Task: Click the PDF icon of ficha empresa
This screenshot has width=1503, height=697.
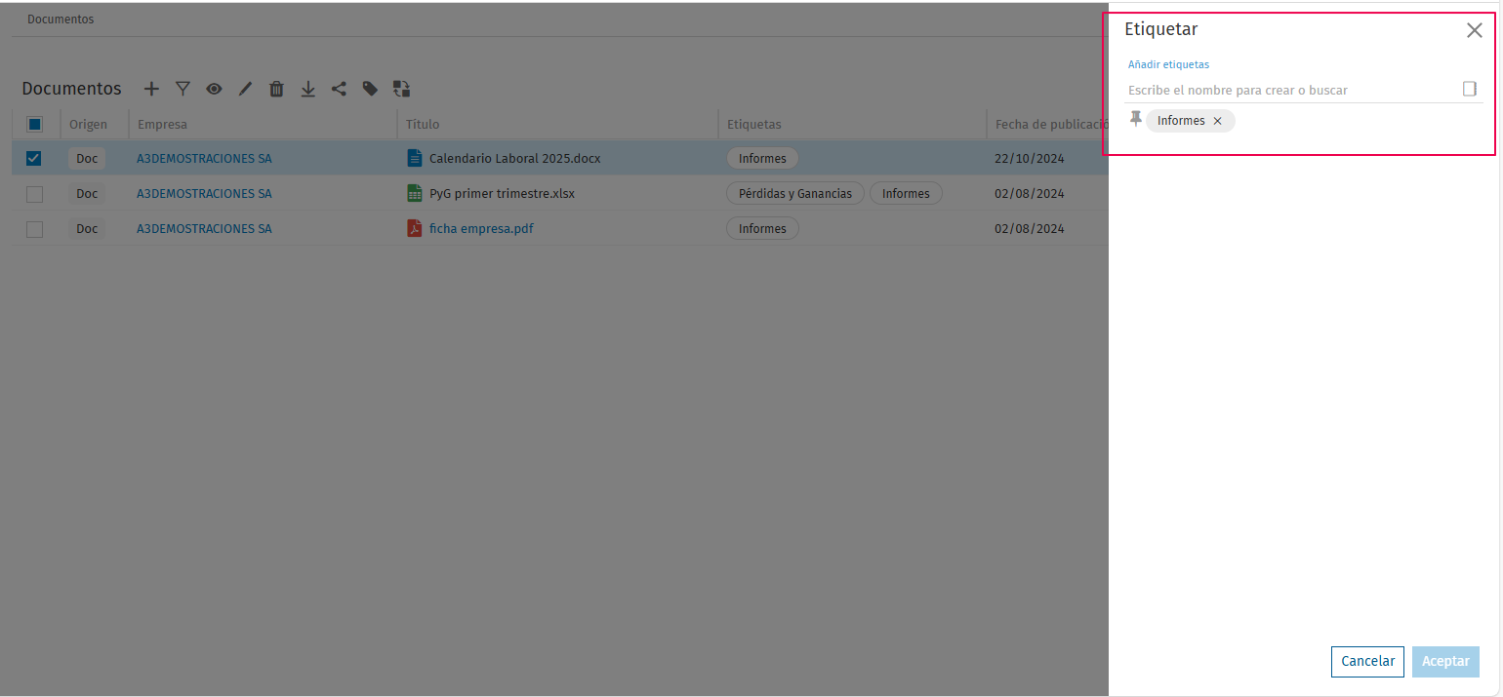Action: [415, 228]
